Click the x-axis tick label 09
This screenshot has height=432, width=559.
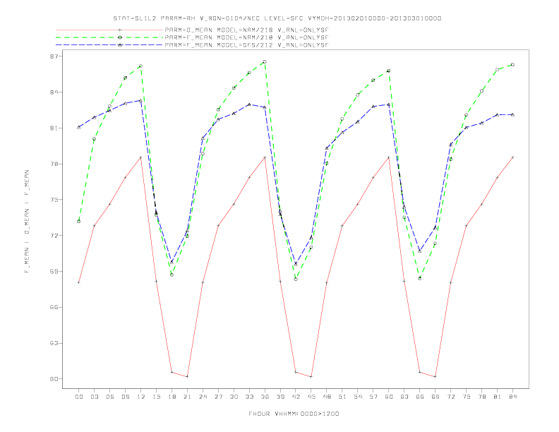pos(125,397)
